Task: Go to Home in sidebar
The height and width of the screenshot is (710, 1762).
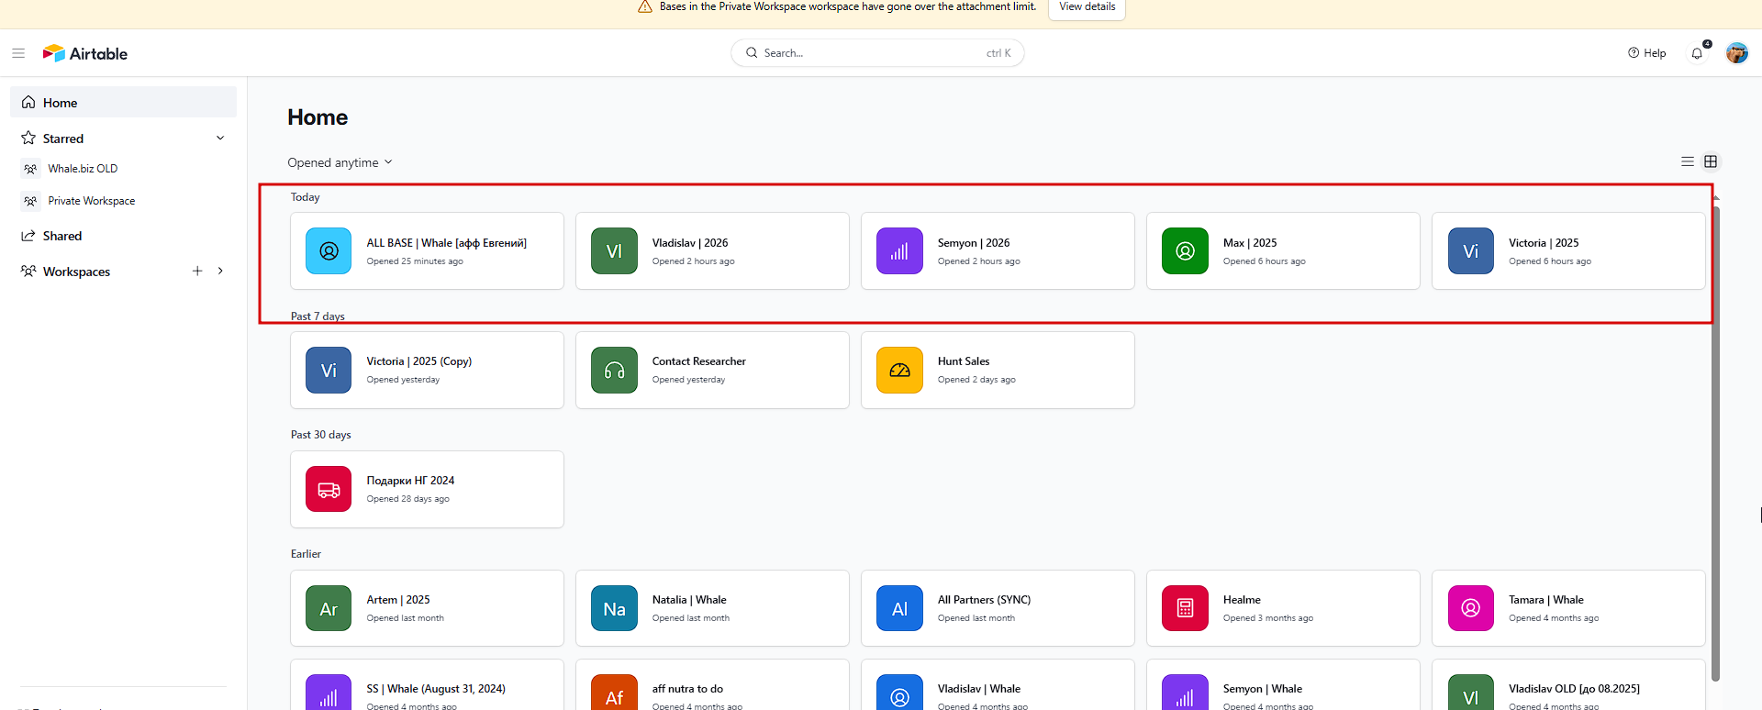Action: pyautogui.click(x=123, y=102)
